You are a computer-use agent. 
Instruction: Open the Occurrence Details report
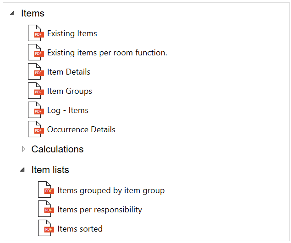(81, 130)
